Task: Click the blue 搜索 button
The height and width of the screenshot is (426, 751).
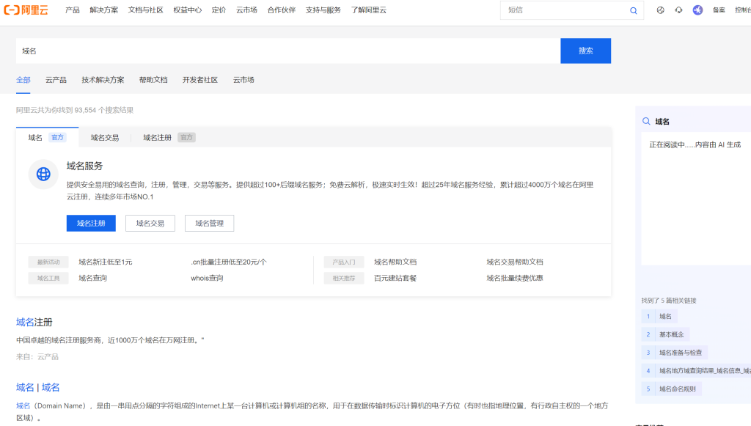Action: [x=585, y=51]
